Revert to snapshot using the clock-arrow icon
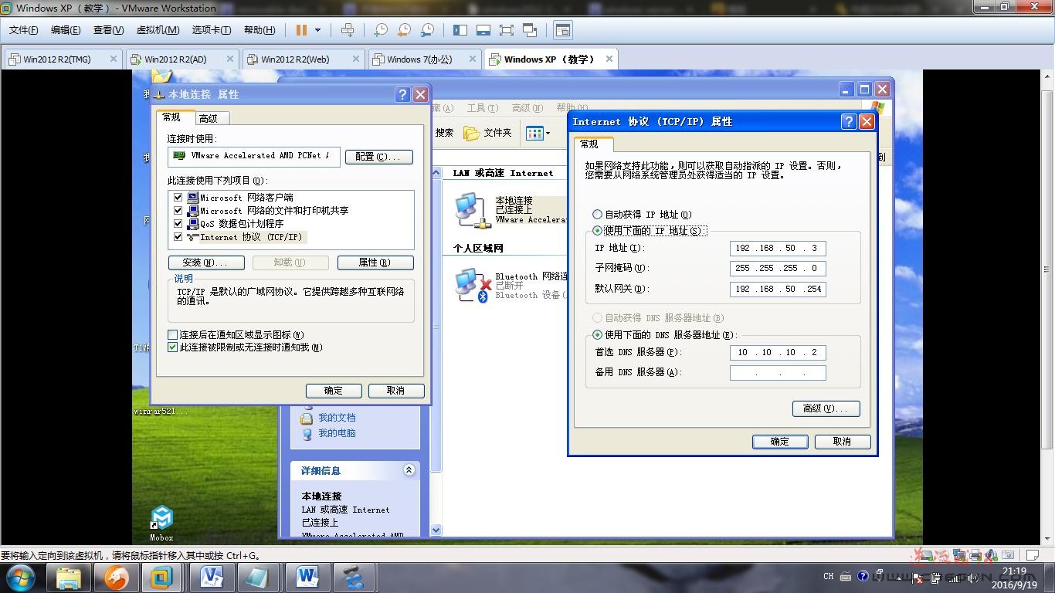 [404, 30]
